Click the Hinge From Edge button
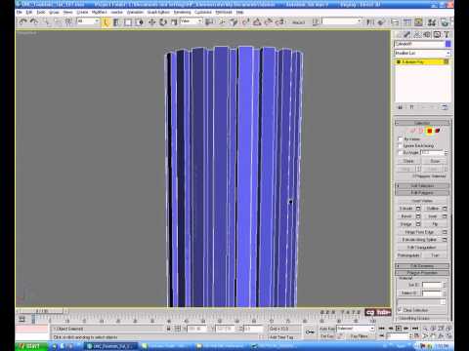469x351 pixels. [x=419, y=232]
